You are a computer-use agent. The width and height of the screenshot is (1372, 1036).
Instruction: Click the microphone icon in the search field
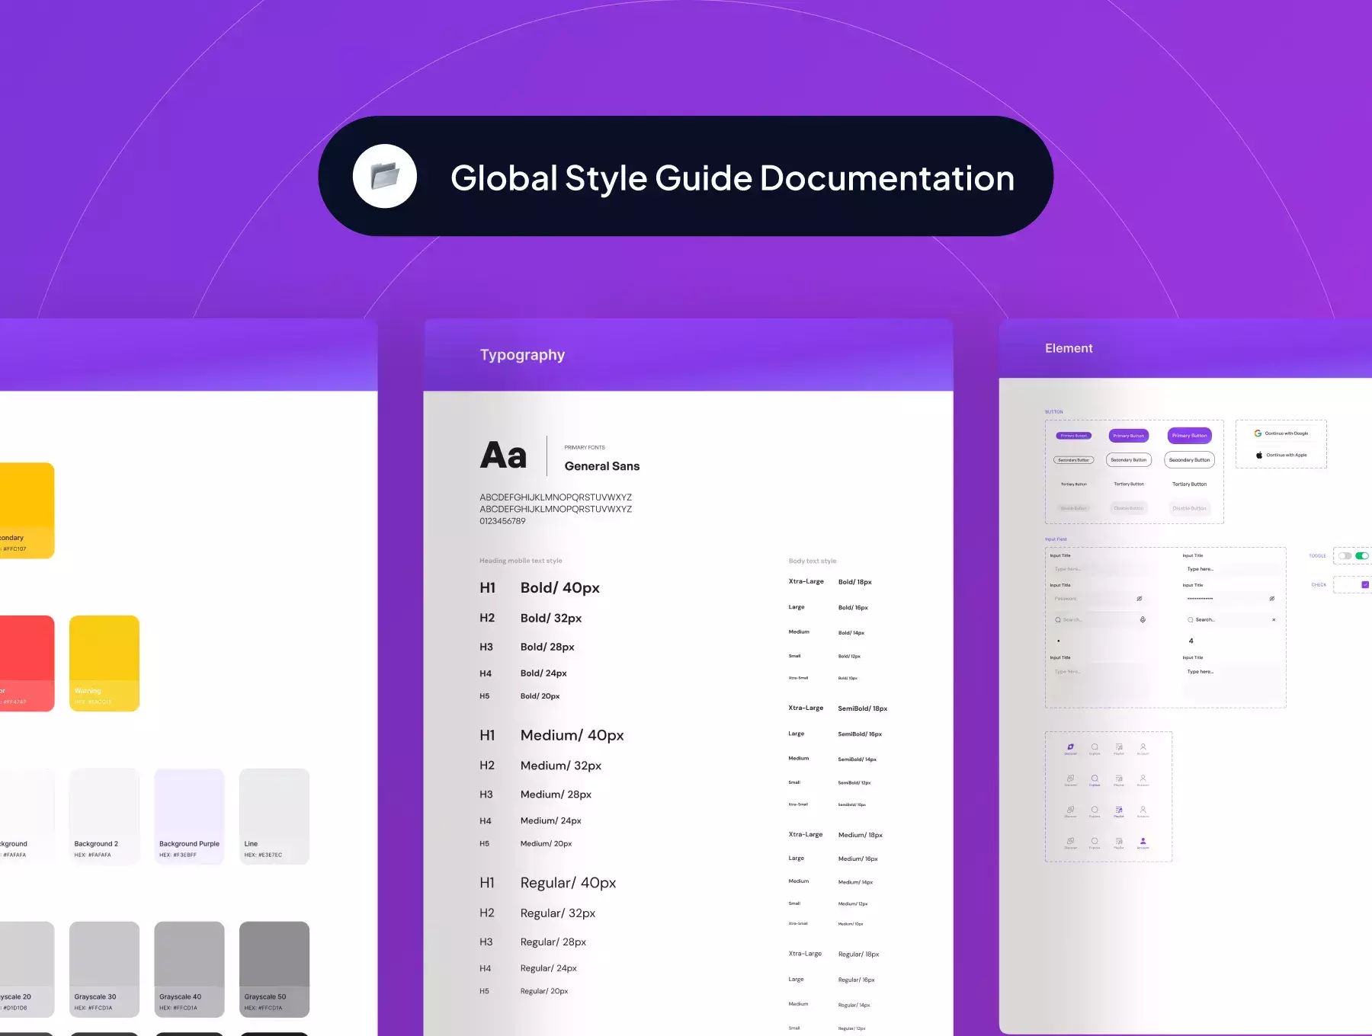(x=1143, y=620)
